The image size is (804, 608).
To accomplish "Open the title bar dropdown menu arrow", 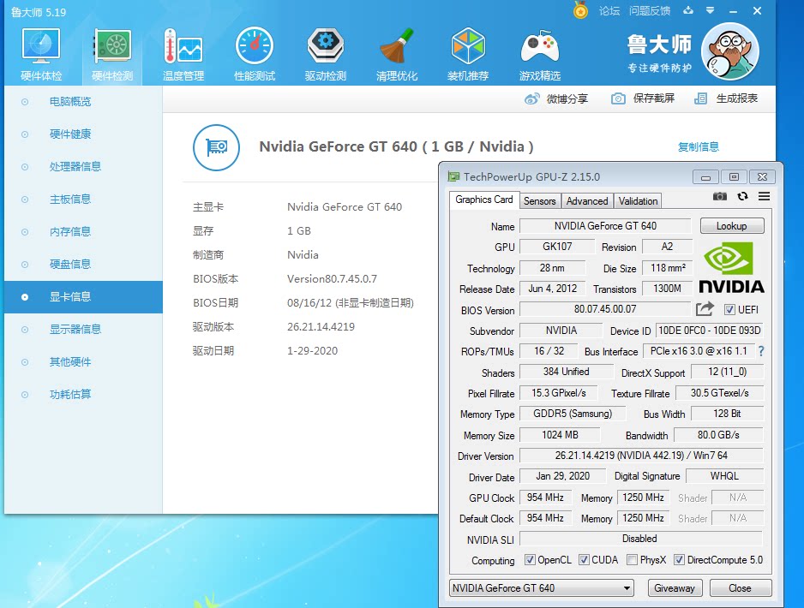I will click(x=711, y=10).
